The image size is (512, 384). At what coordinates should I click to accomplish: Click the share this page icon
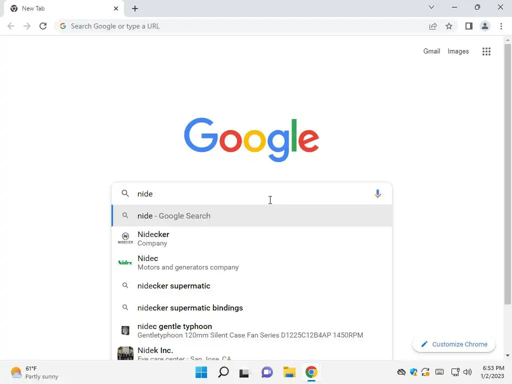coord(433,26)
